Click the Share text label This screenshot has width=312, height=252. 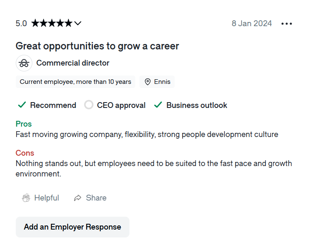tap(96, 198)
